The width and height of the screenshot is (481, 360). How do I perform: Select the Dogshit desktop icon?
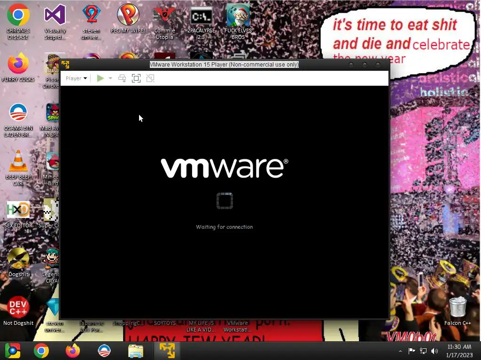[x=18, y=262]
